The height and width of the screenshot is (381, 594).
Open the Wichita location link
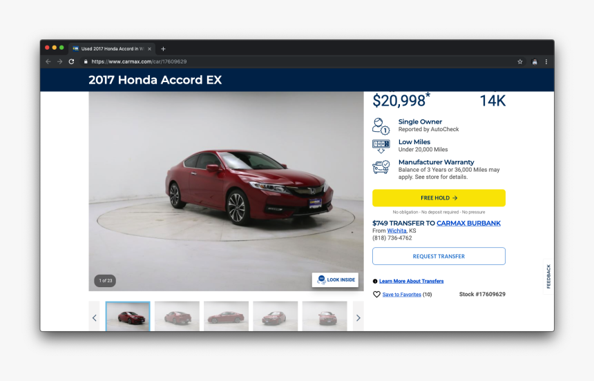tap(396, 231)
